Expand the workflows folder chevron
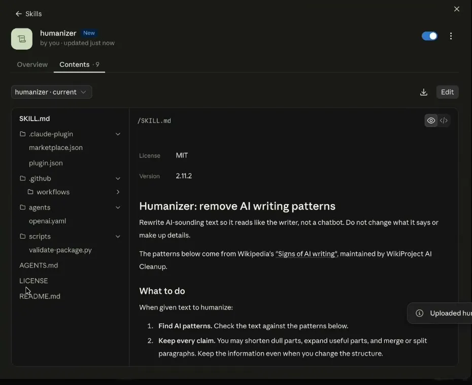This screenshot has width=472, height=385. (118, 192)
